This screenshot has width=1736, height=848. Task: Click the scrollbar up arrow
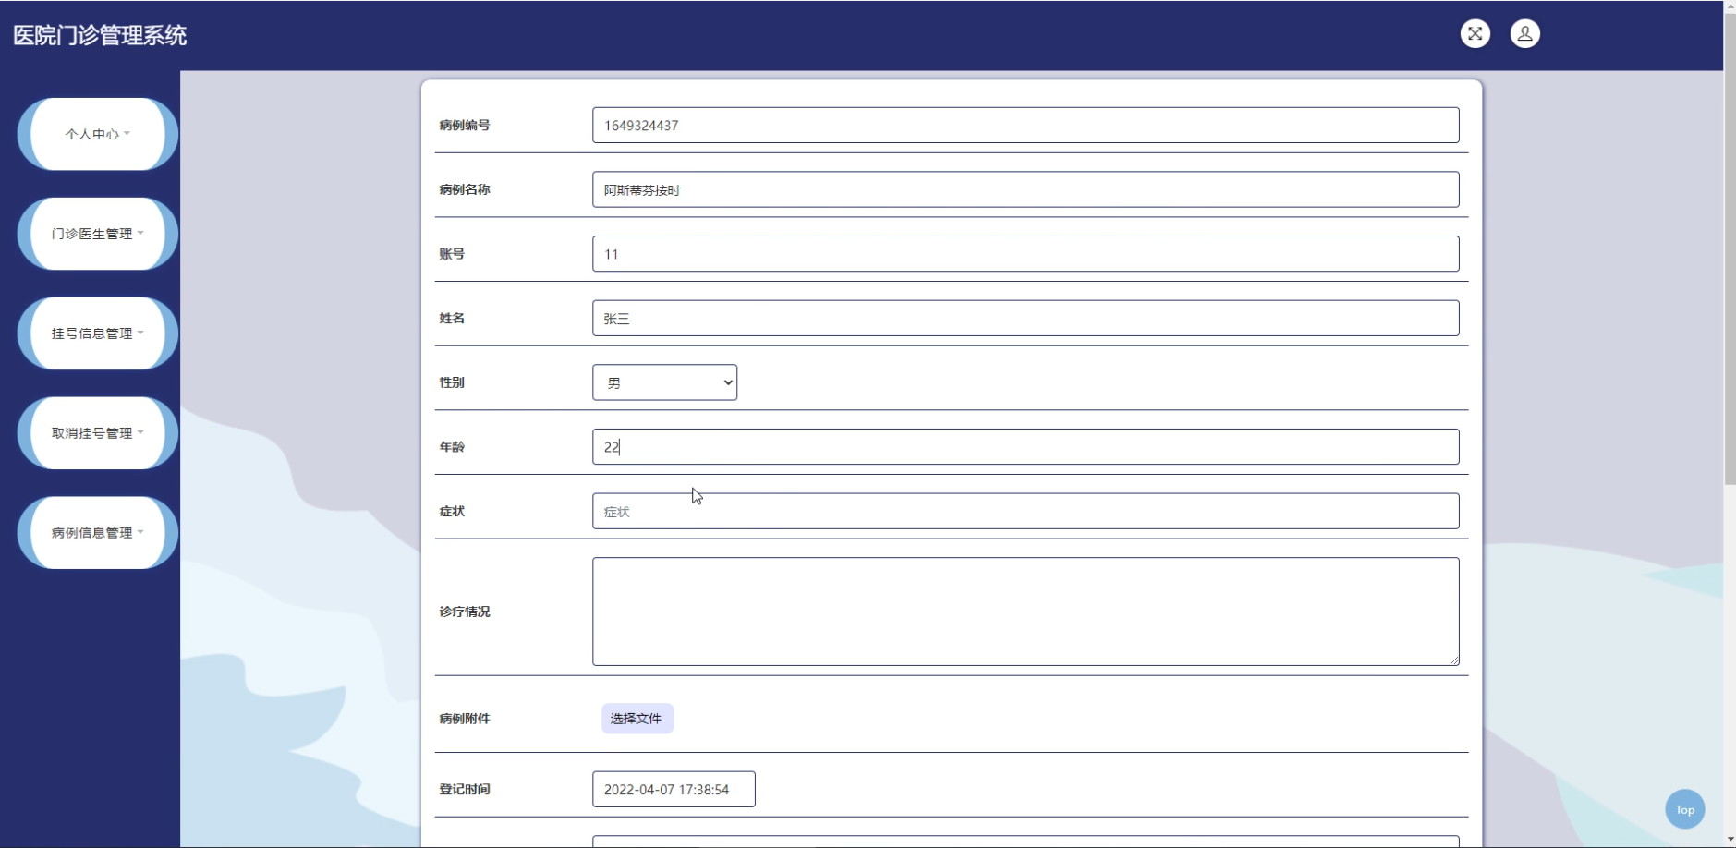[x=1730, y=6]
